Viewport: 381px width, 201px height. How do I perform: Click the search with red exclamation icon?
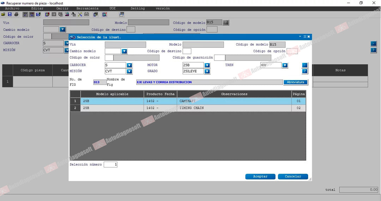[105, 14]
